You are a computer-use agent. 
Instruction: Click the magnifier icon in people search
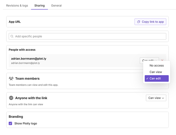pos(12,36)
